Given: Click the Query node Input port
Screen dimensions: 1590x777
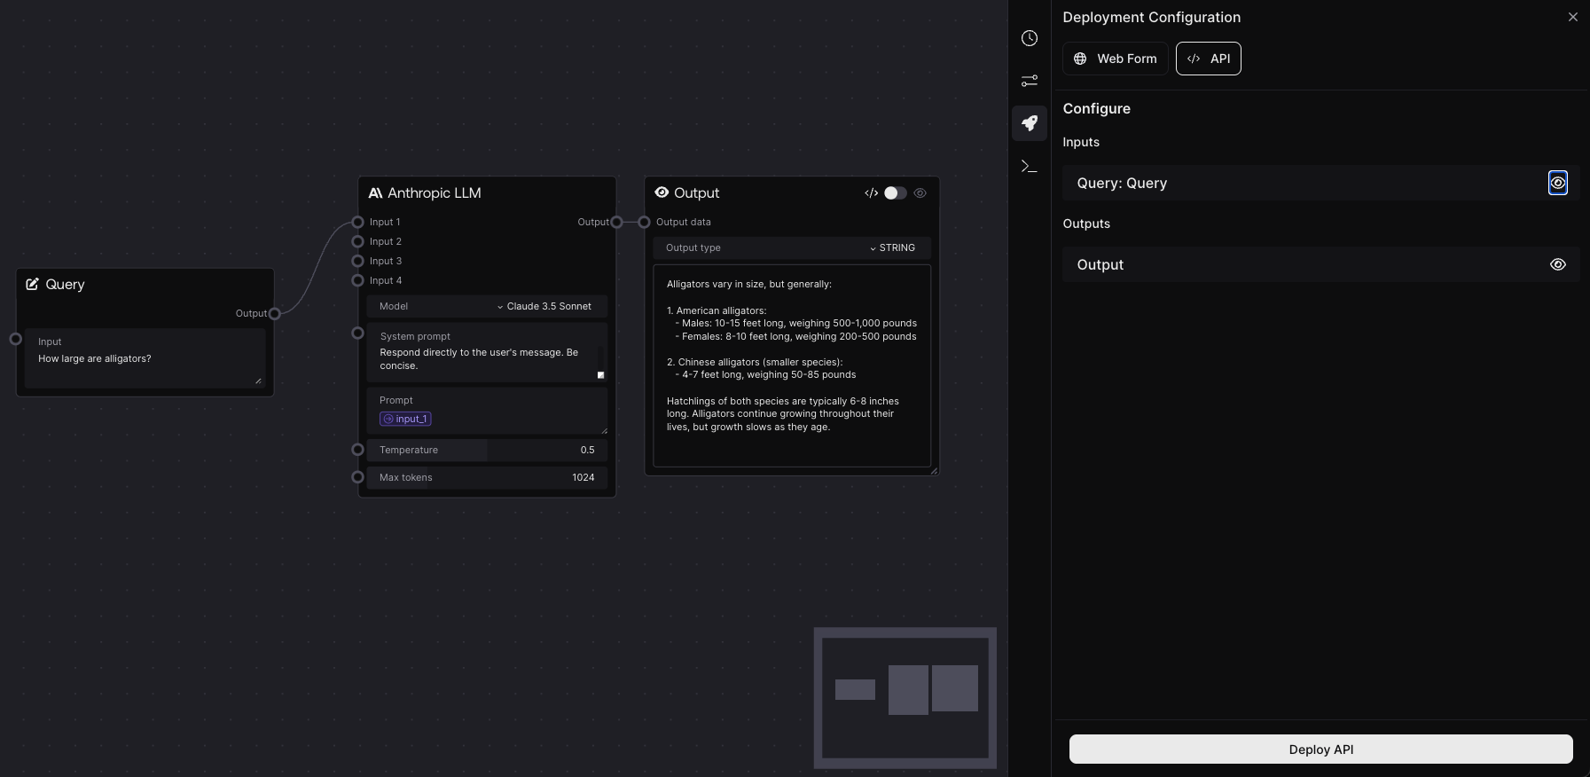Looking at the screenshot, I should pyautogui.click(x=15, y=339).
